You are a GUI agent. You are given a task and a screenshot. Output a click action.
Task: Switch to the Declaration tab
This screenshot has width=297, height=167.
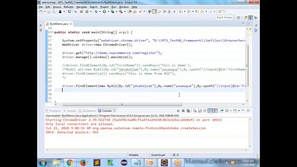pyautogui.click(x=88, y=111)
